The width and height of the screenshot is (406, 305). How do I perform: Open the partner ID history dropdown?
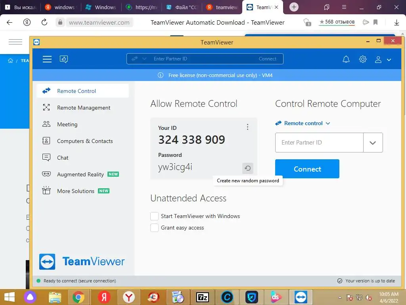(x=373, y=143)
